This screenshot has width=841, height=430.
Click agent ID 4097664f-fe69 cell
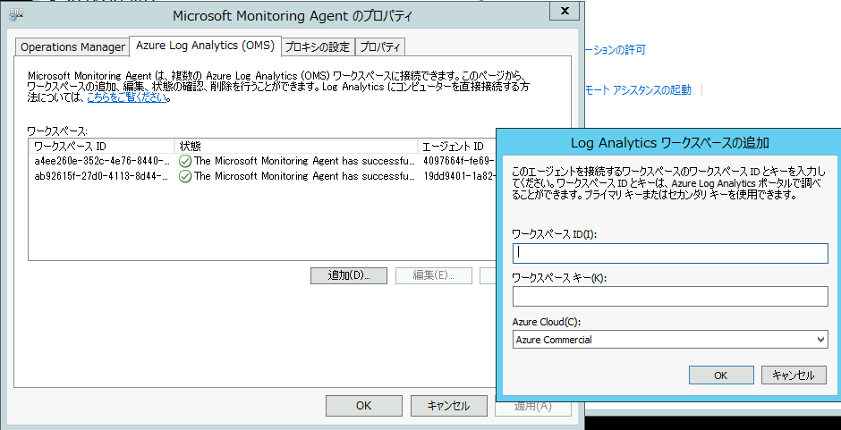(459, 161)
